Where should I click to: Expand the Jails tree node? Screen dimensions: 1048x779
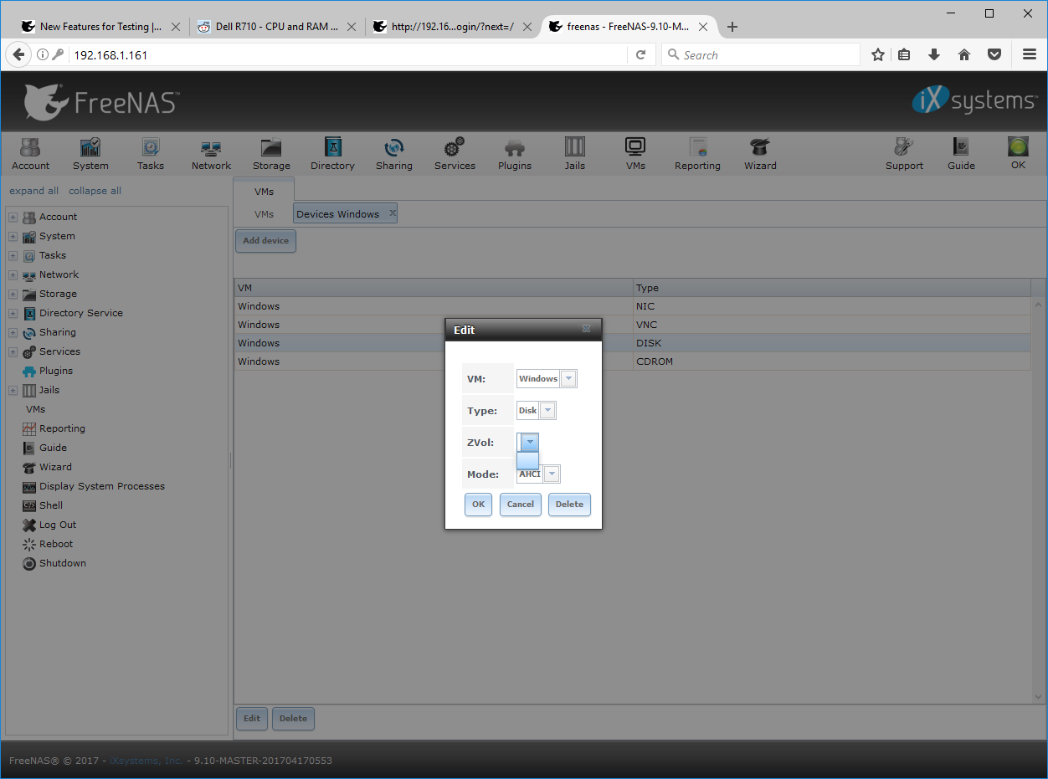(13, 391)
